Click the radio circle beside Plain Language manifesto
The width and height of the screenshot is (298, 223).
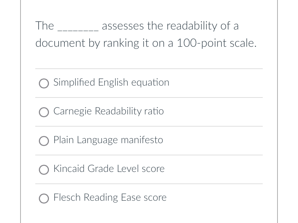[x=44, y=141]
